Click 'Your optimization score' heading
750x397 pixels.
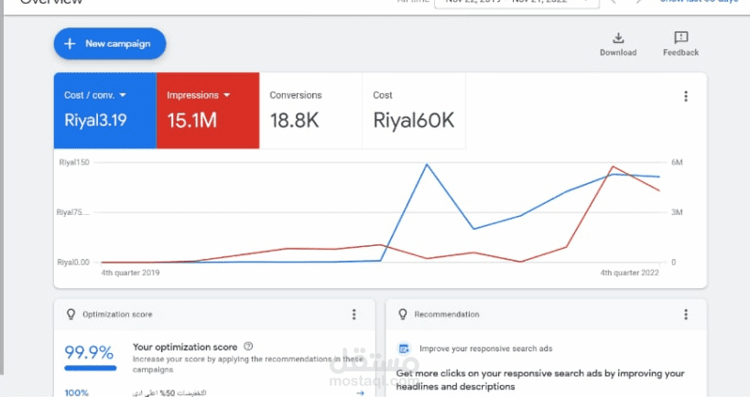[185, 347]
